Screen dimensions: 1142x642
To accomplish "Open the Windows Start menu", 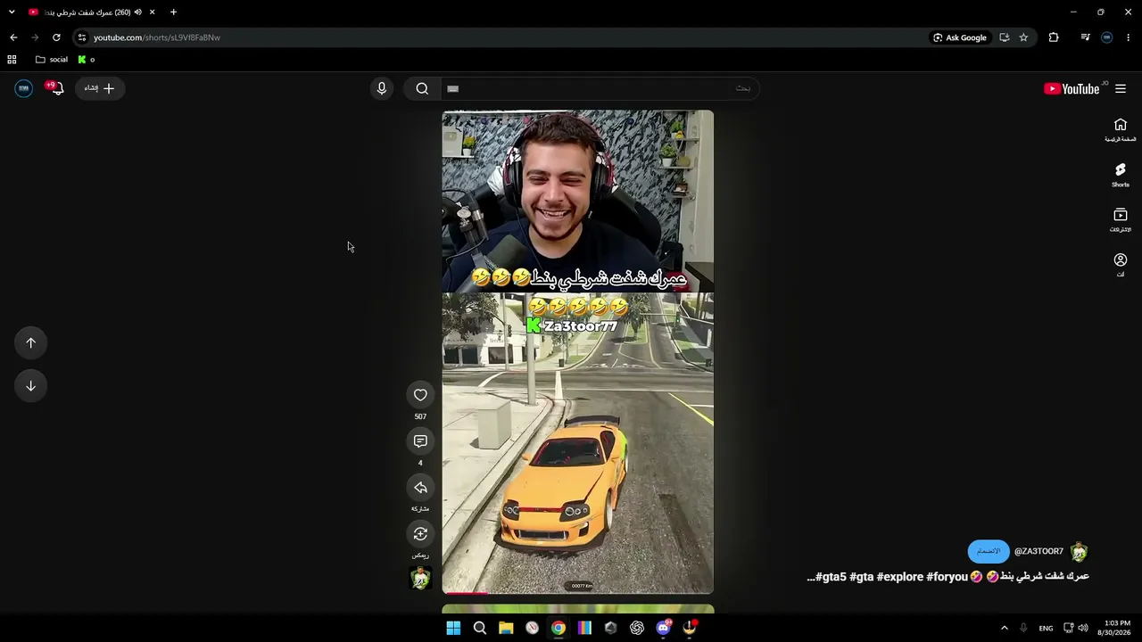I will [x=453, y=628].
